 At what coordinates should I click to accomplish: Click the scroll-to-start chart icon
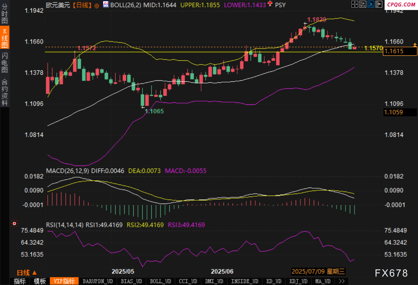[x=363, y=4]
